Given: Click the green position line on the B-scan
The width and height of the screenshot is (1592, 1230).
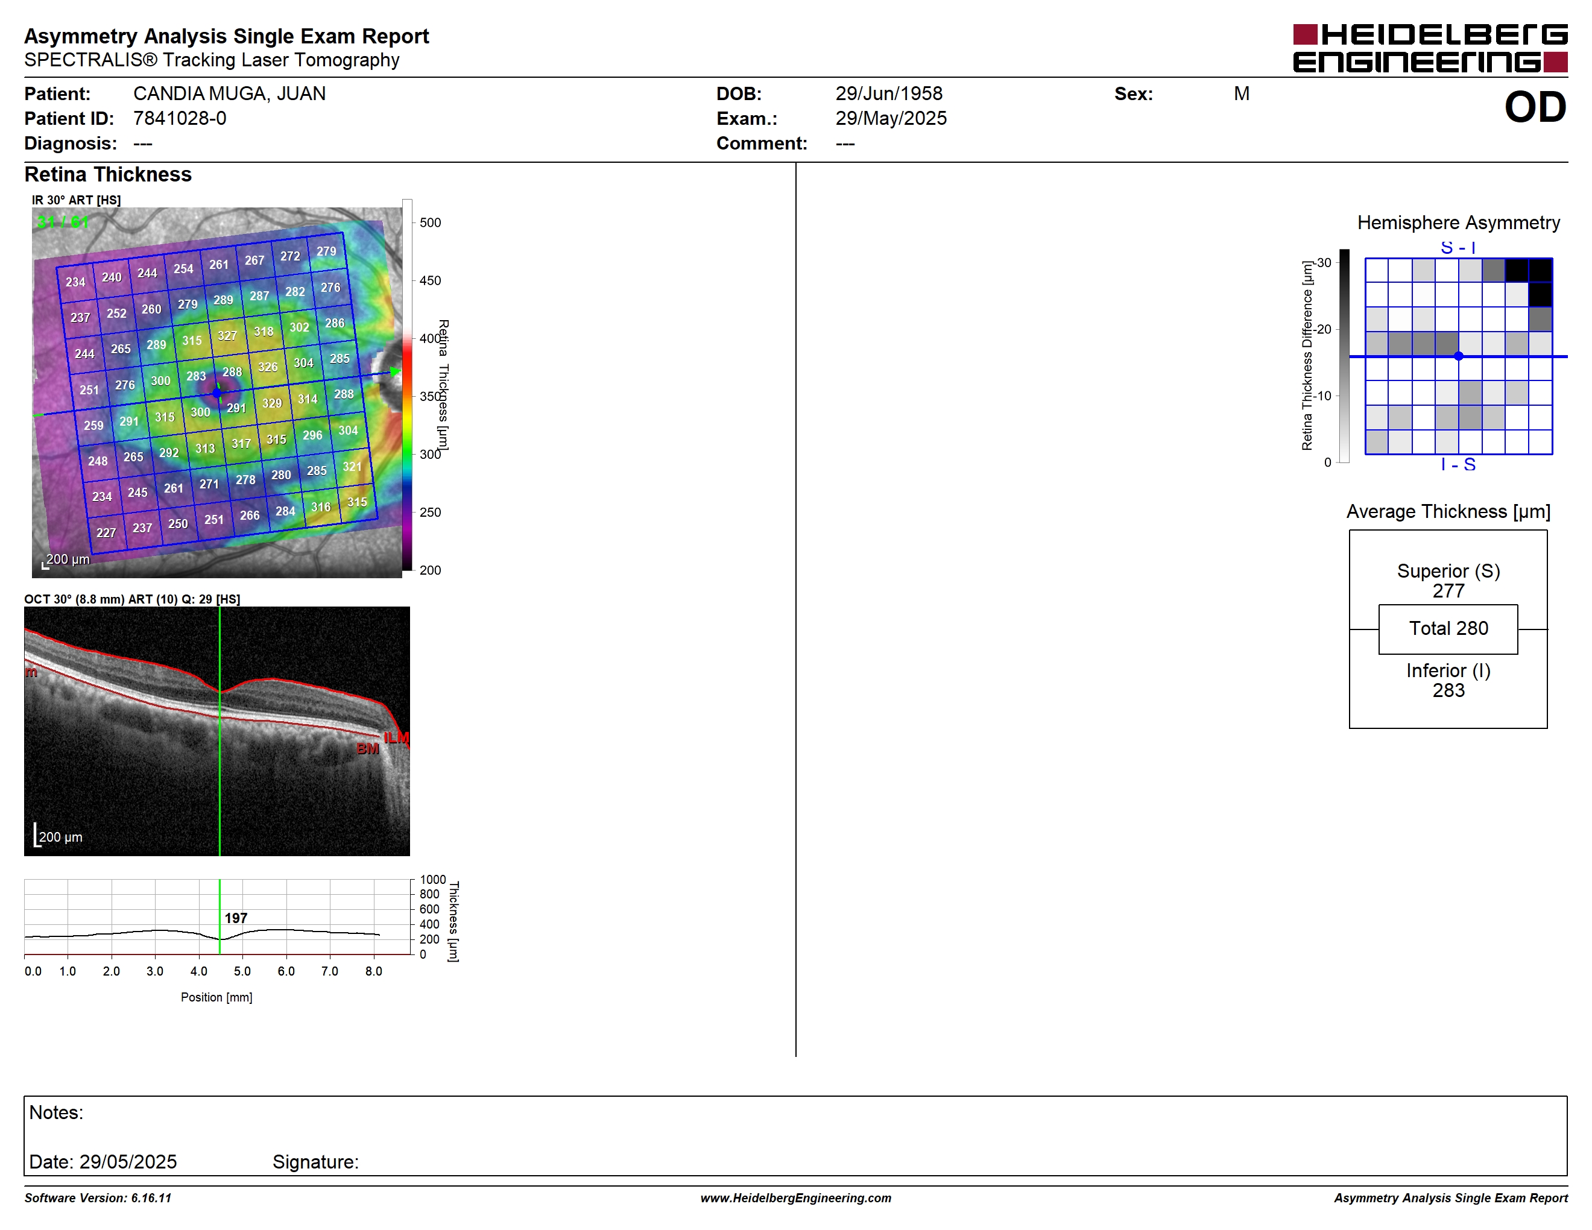Looking at the screenshot, I should 220,731.
